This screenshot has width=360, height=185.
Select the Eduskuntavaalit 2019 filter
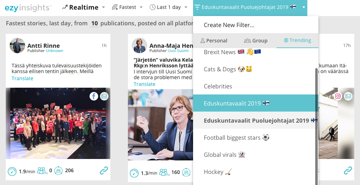pos(255,103)
